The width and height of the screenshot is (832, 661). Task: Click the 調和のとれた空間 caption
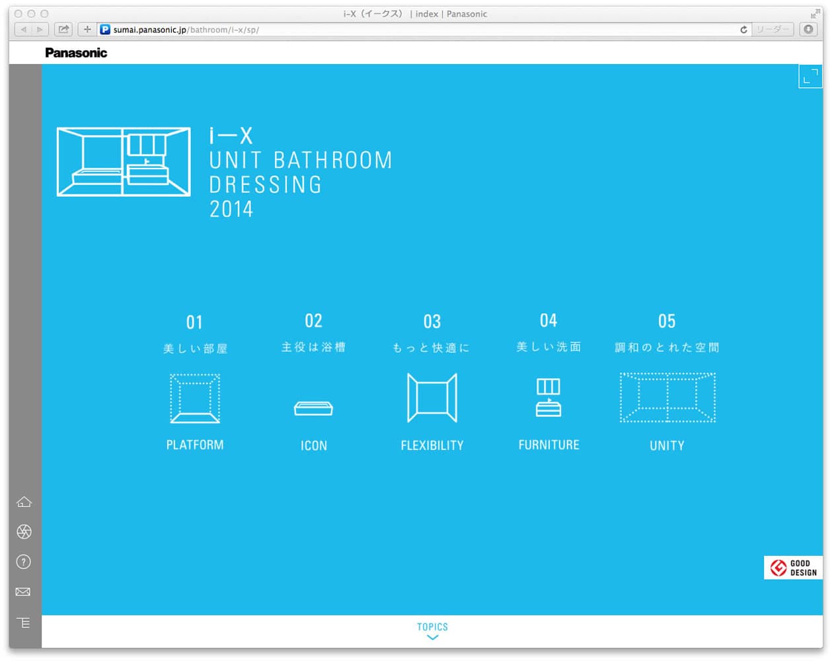[x=667, y=348]
